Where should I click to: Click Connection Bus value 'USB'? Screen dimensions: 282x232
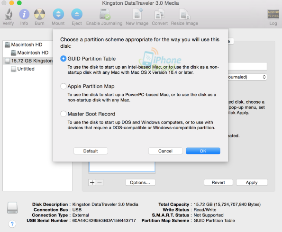tap(77, 210)
